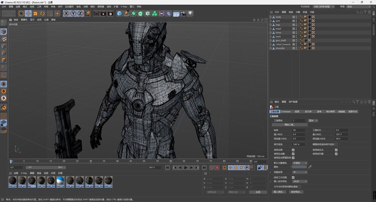The height and width of the screenshot is (202, 376).
Task: Go to end of animation
Action: 204,168
